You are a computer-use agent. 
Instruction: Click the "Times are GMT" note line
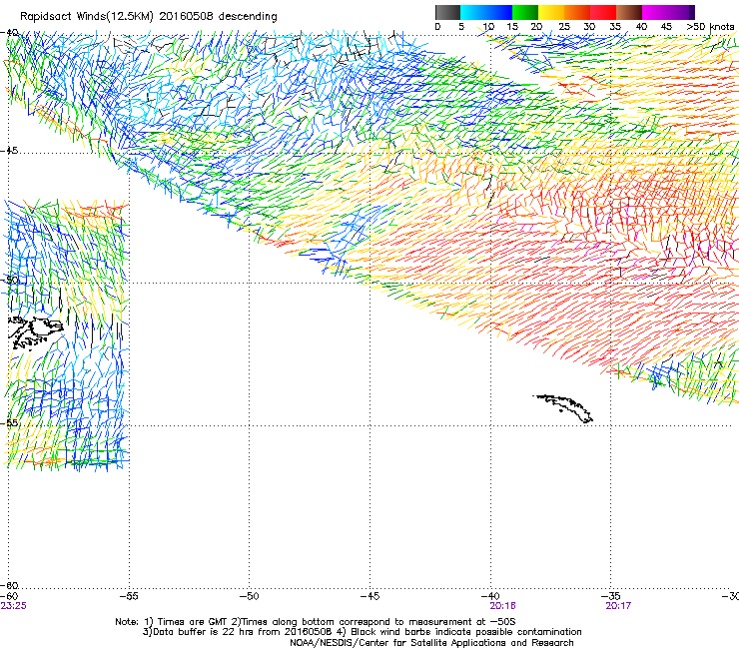point(316,622)
